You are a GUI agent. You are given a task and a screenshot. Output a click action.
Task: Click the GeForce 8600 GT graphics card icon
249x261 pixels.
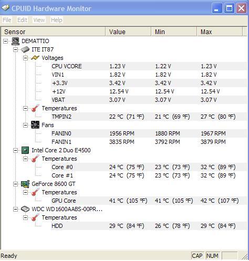pyautogui.click(x=25, y=184)
